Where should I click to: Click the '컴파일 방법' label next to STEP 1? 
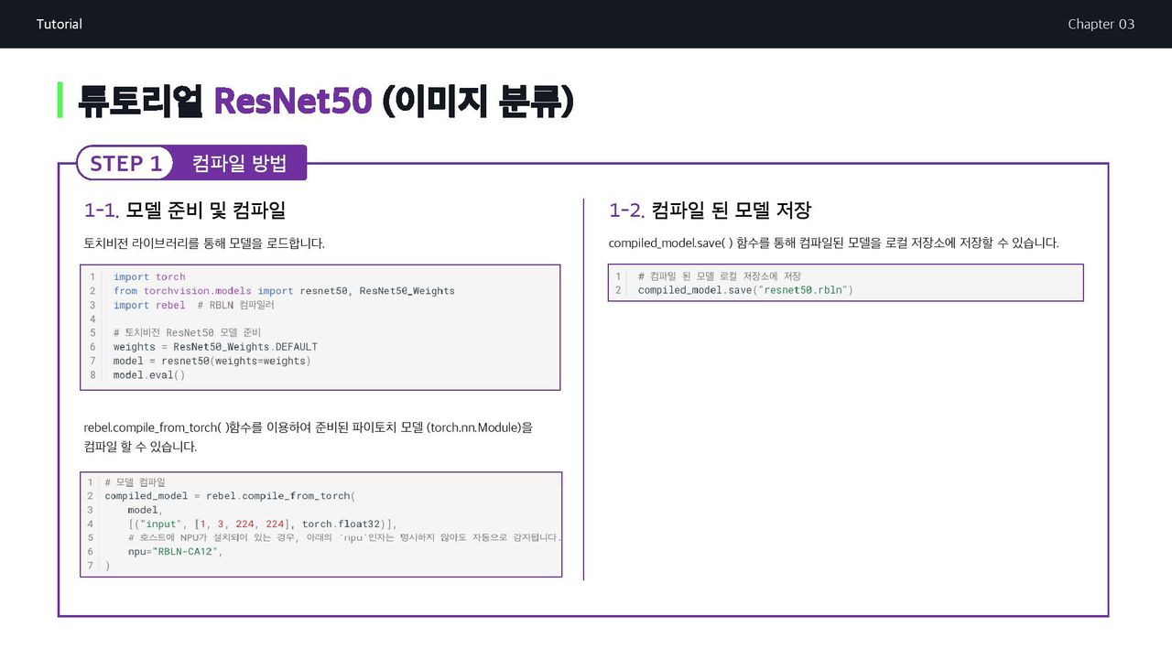[x=239, y=163]
